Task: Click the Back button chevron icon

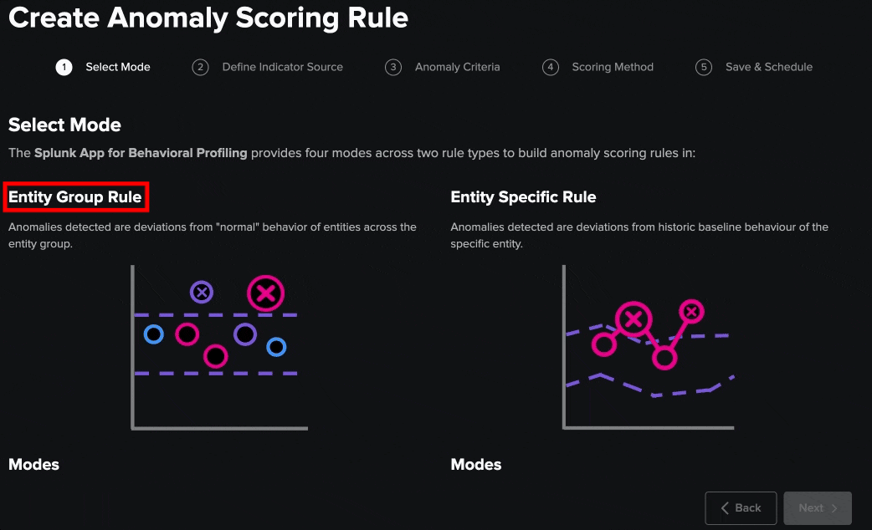Action: [x=726, y=508]
